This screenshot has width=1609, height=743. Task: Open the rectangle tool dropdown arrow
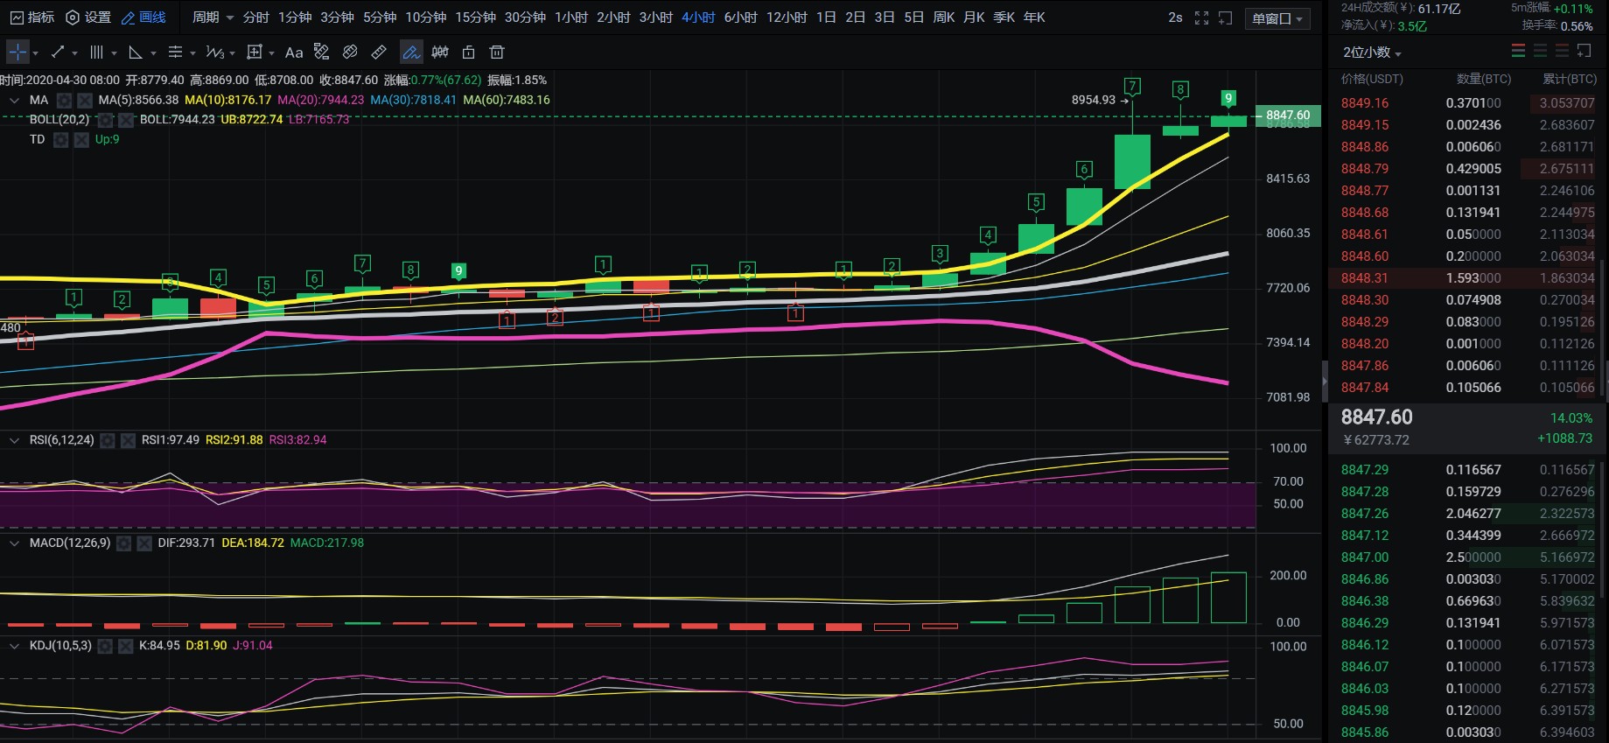tap(271, 53)
